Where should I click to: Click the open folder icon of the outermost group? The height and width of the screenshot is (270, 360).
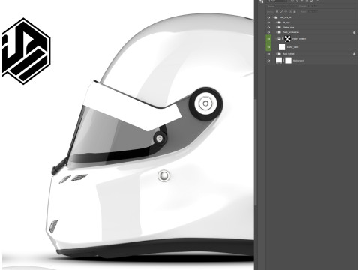276,17
